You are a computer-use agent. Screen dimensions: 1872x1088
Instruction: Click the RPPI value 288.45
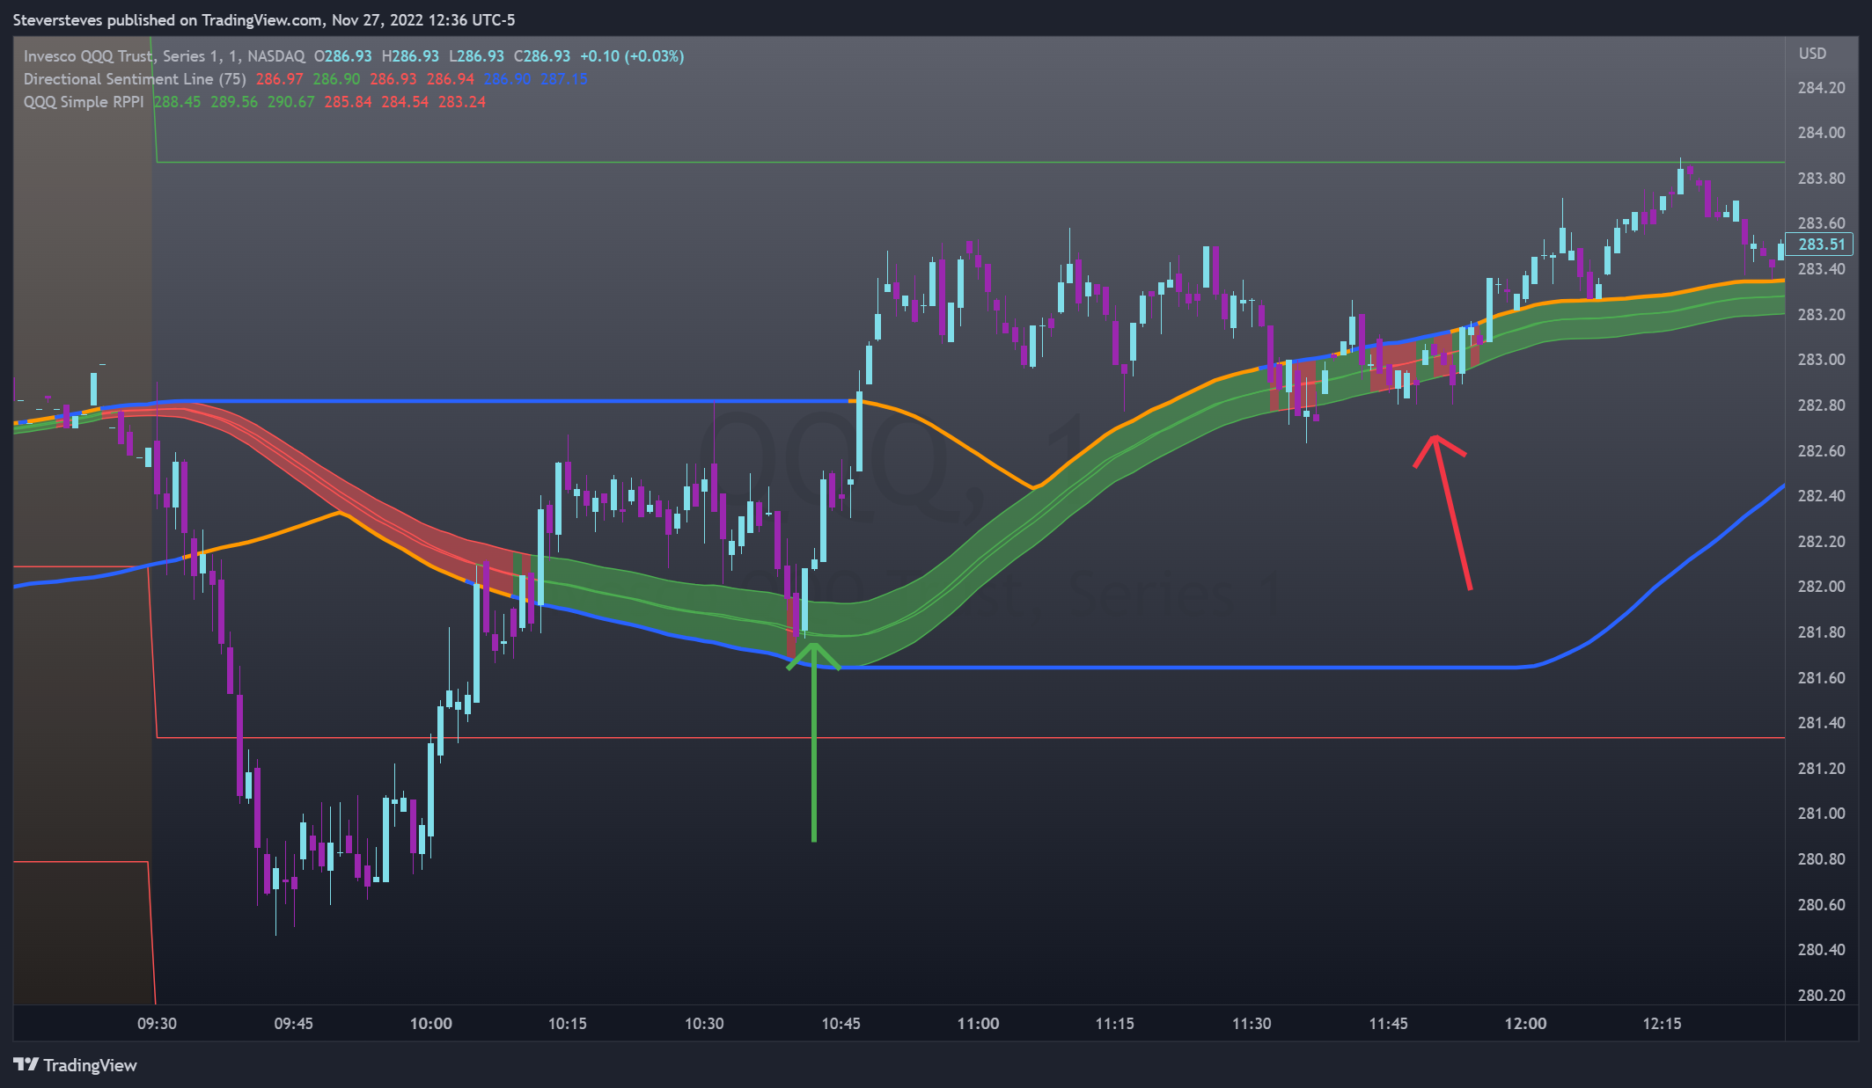pyautogui.click(x=177, y=102)
